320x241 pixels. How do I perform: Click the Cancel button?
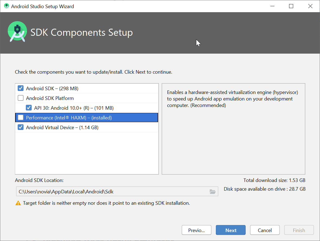pos(265,230)
